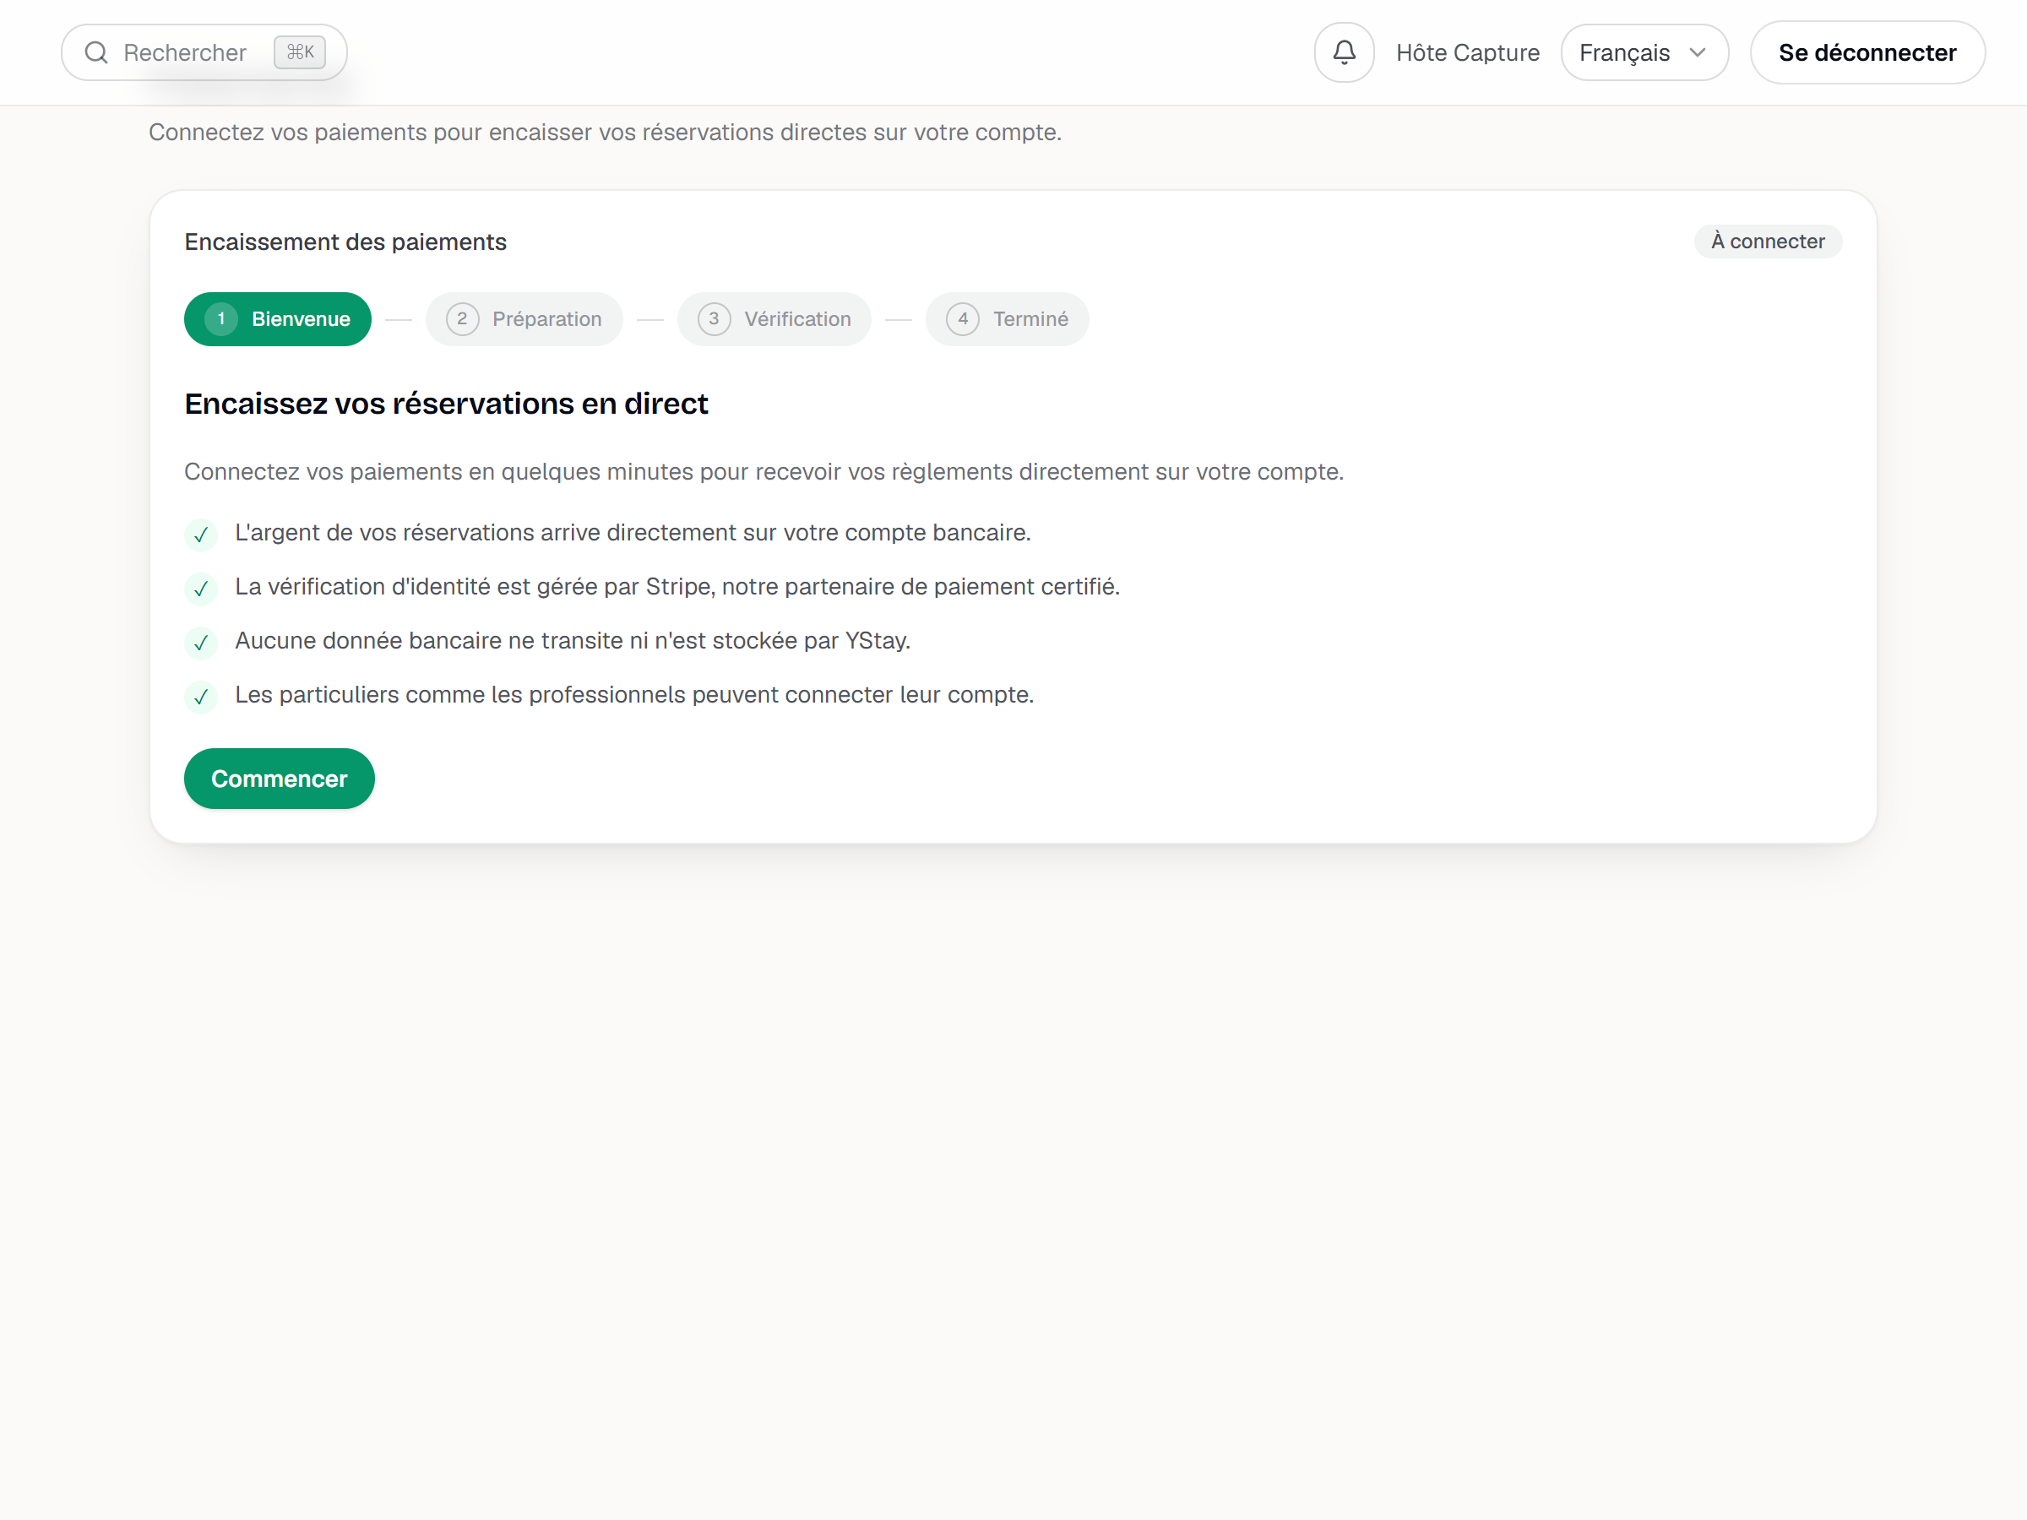Click the checkmark beside the Stripe verification line
Viewport: 2027px width, 1520px height.
click(201, 589)
